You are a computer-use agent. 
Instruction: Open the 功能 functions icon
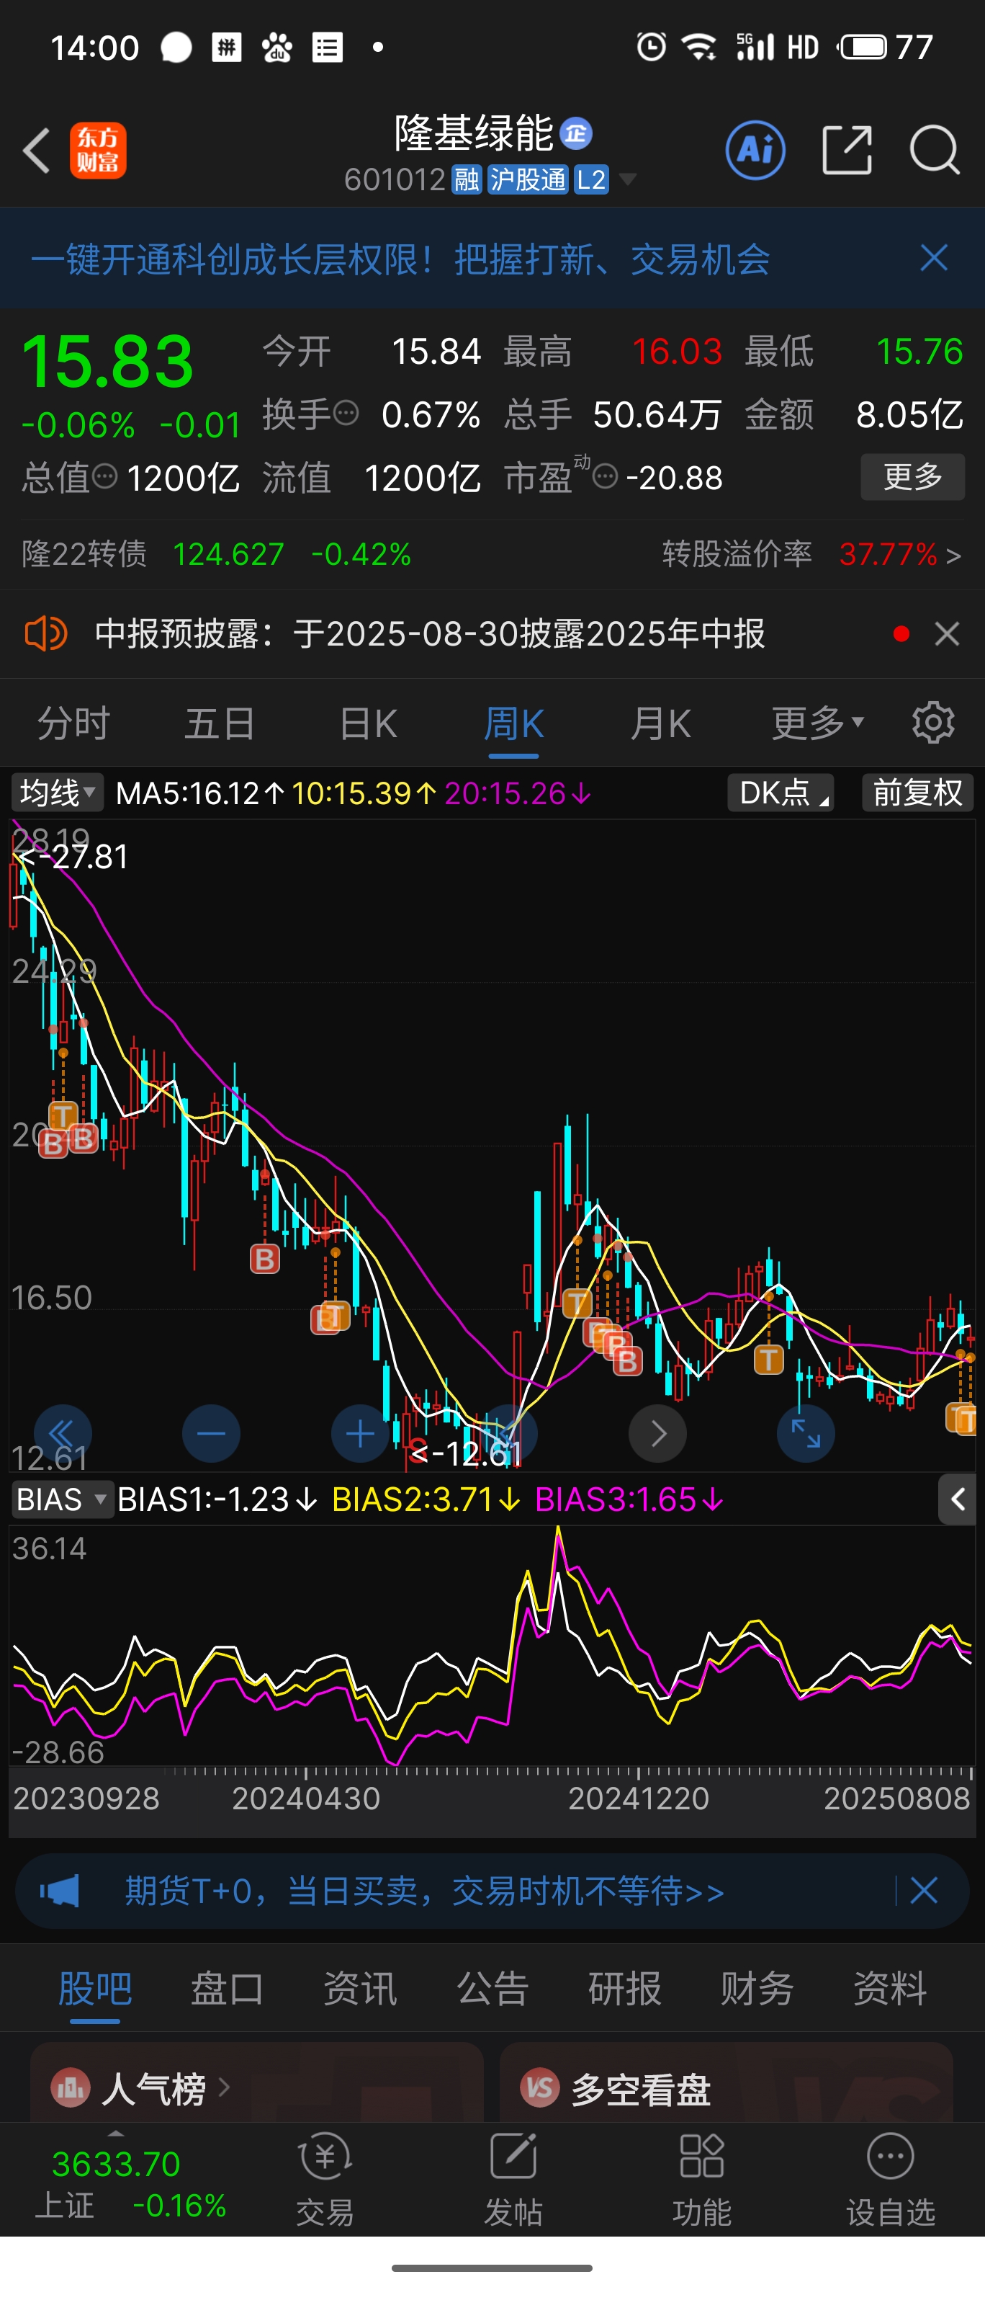click(701, 2180)
